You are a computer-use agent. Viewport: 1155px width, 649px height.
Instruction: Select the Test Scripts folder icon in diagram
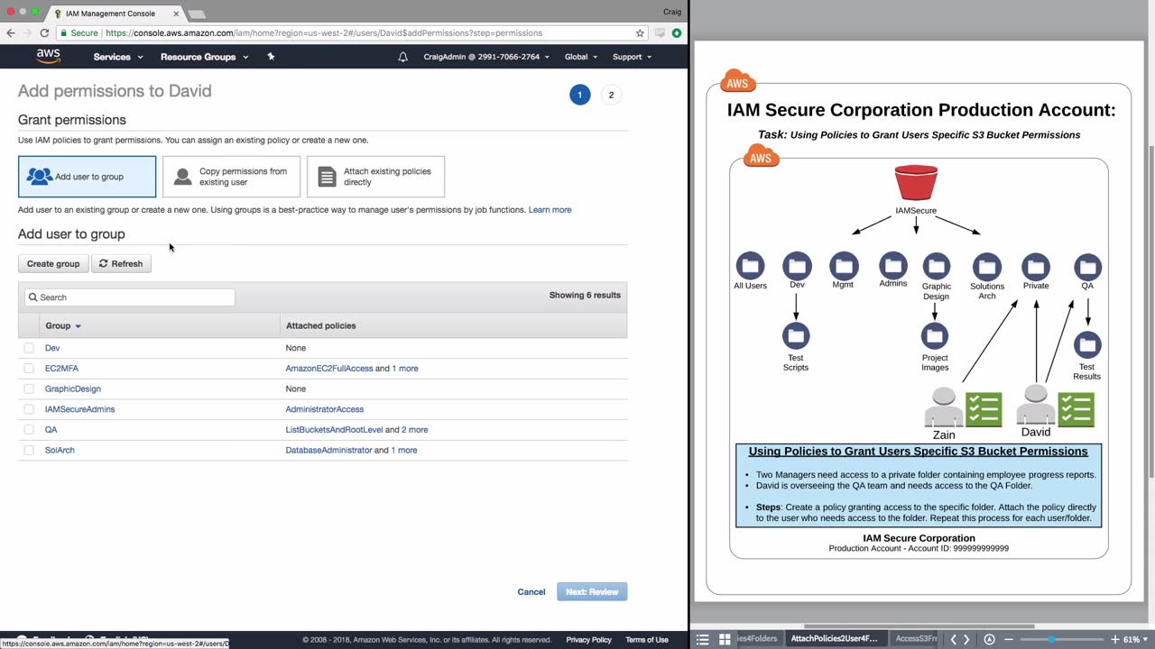click(796, 336)
